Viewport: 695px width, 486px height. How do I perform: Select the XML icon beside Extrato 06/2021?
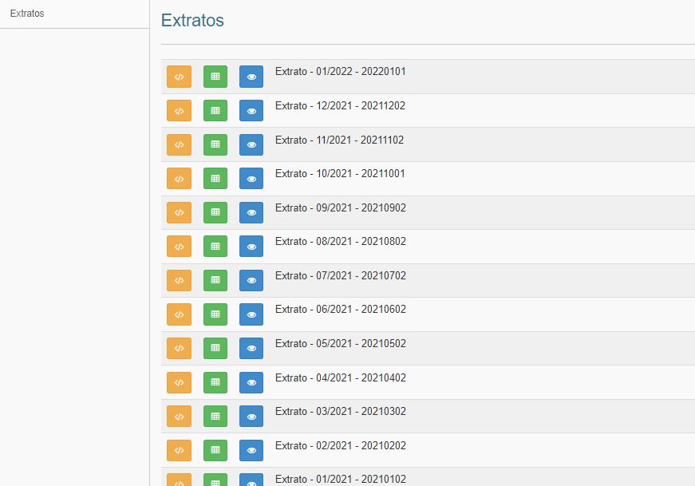click(x=179, y=314)
